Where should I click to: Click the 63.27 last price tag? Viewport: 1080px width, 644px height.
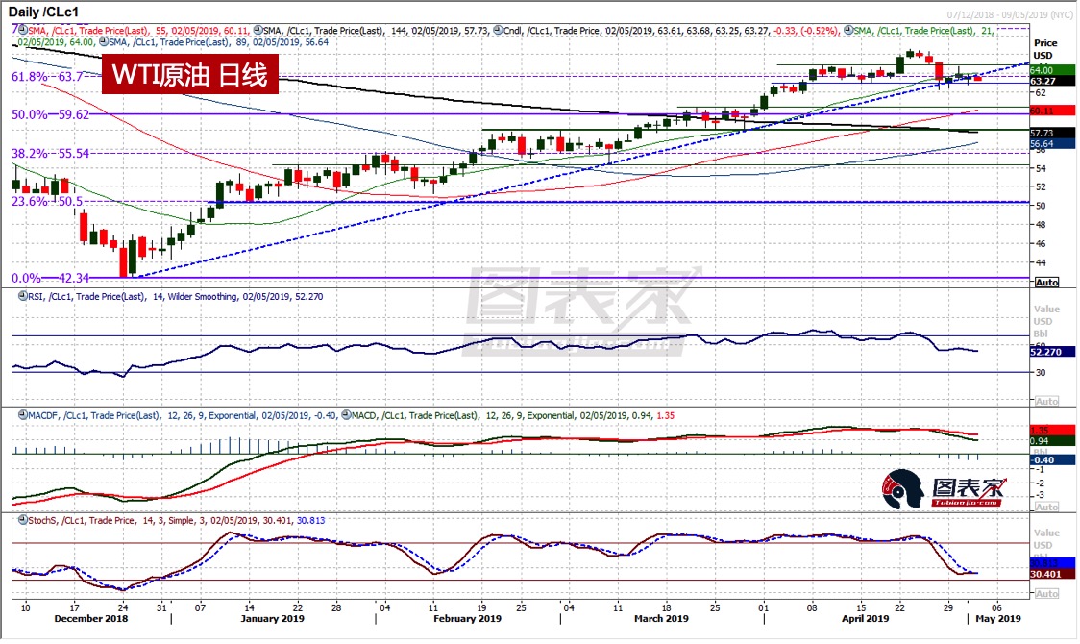click(x=1043, y=82)
